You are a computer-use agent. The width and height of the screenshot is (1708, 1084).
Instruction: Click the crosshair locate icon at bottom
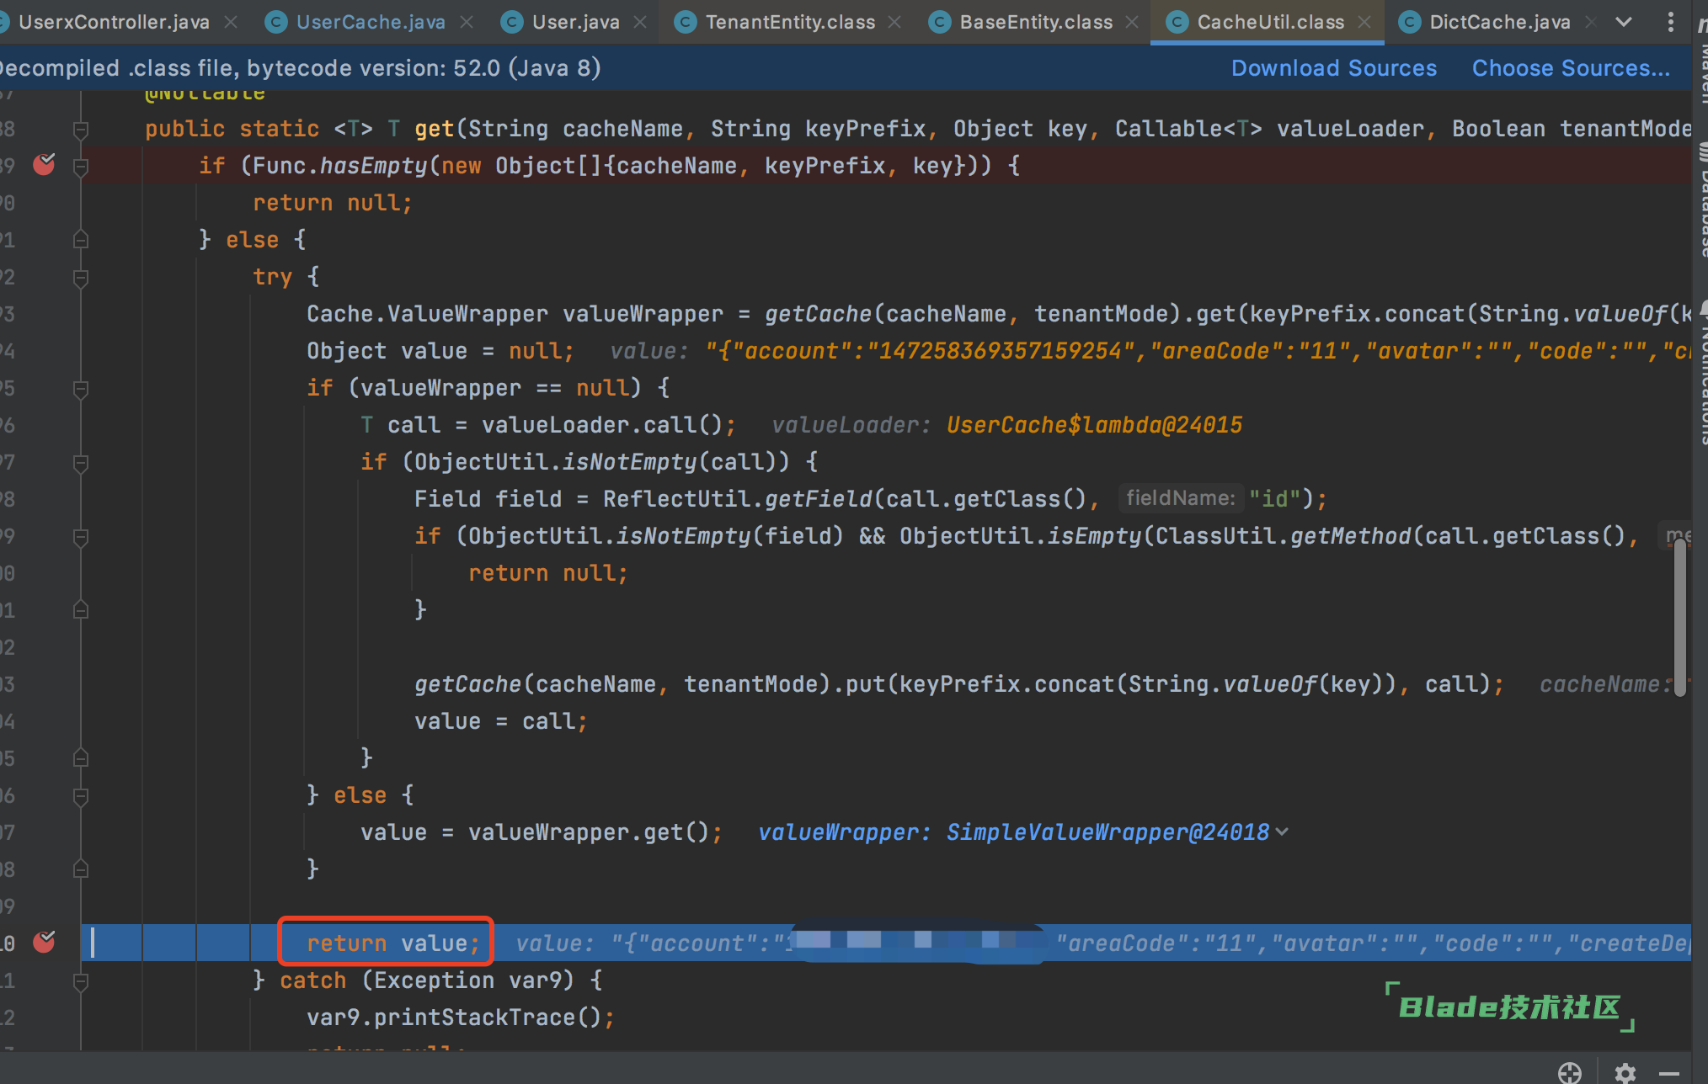click(1570, 1073)
